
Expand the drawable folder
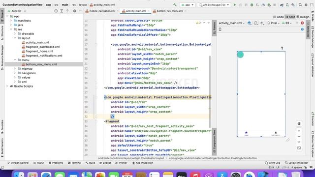click(x=15, y=34)
